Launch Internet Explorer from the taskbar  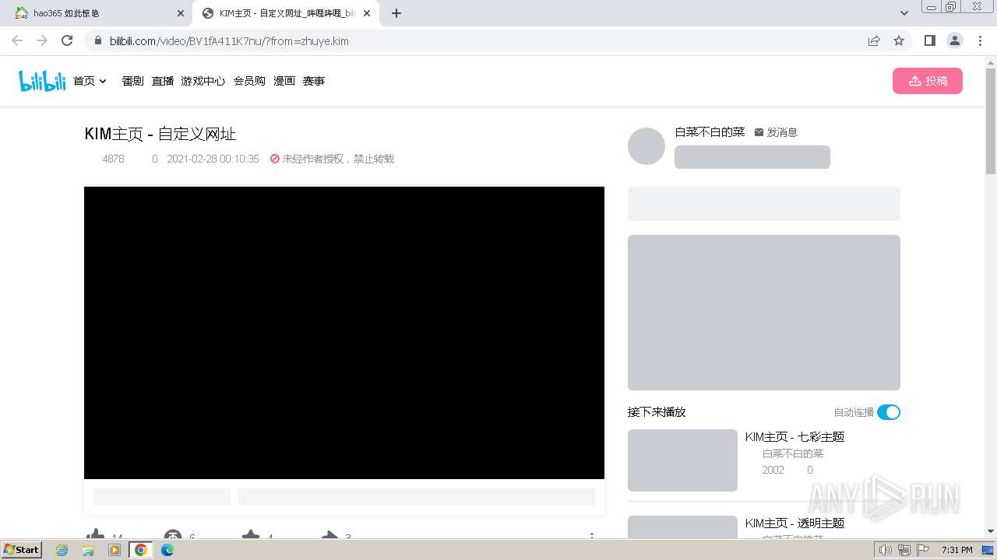[x=62, y=550]
